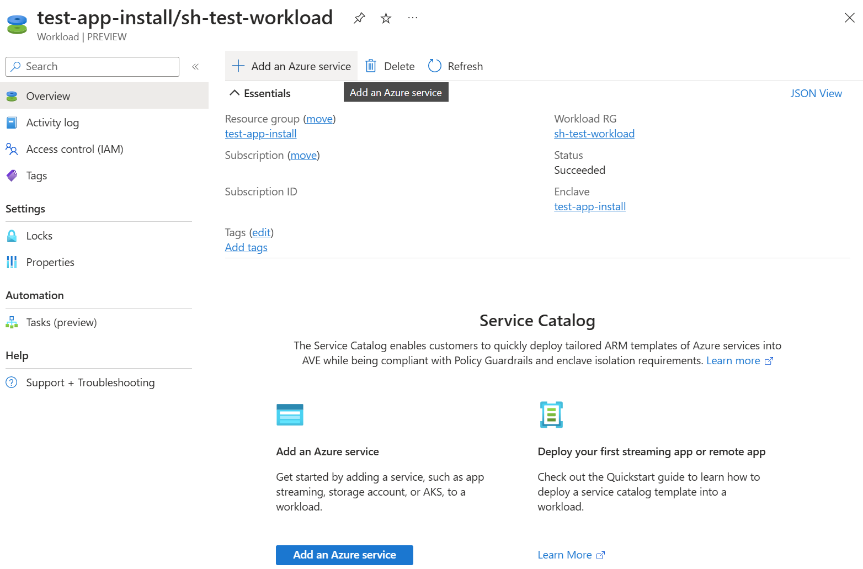Open test-app-install resource group link

tap(261, 134)
